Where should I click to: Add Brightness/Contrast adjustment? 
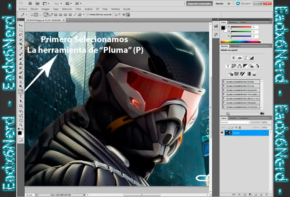[x=234, y=58]
